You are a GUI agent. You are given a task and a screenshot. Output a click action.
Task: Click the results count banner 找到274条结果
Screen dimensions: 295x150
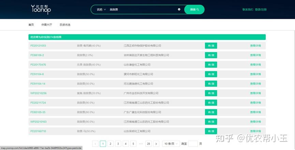pyautogui.click(x=147, y=37)
